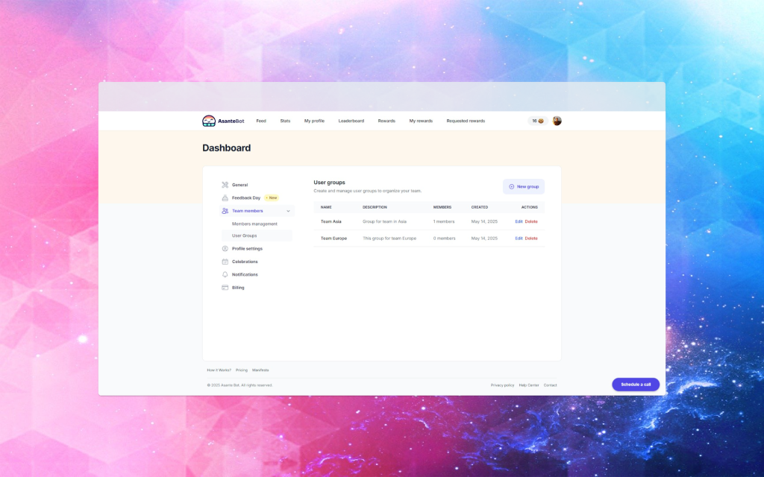Collapse the Team members chevron

(x=288, y=211)
